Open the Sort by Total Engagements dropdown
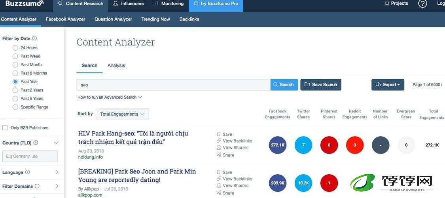Screen dimensions: 445x198 tap(122, 114)
